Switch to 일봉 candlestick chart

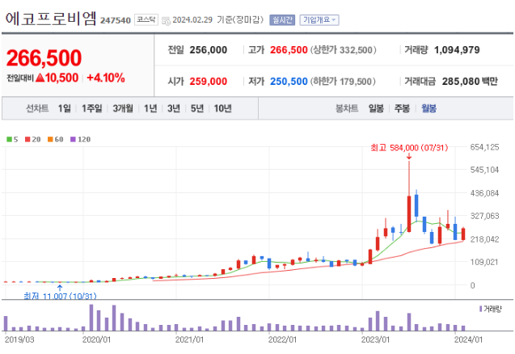(376, 108)
